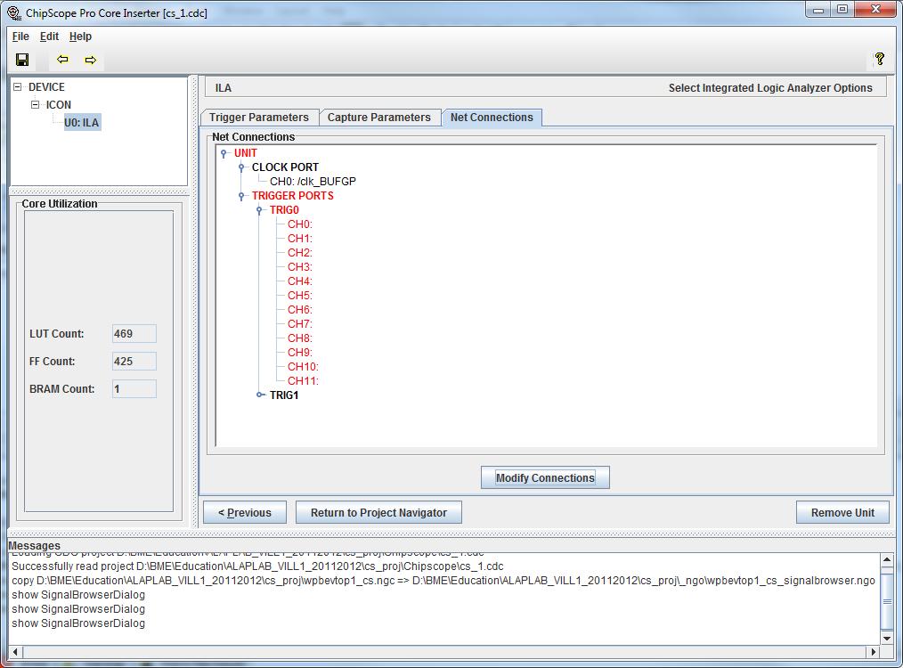
Task: Select trigger channel CH7:
Action: (x=300, y=323)
